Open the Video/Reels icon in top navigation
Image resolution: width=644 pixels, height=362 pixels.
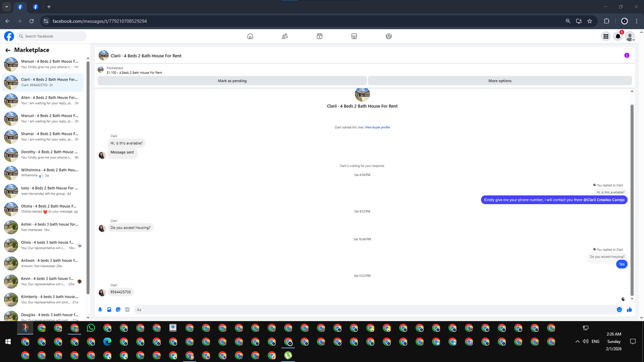[x=319, y=36]
